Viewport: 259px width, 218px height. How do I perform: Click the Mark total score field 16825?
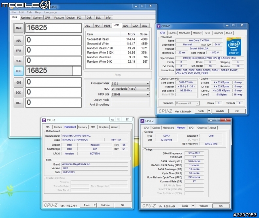coord(53,28)
